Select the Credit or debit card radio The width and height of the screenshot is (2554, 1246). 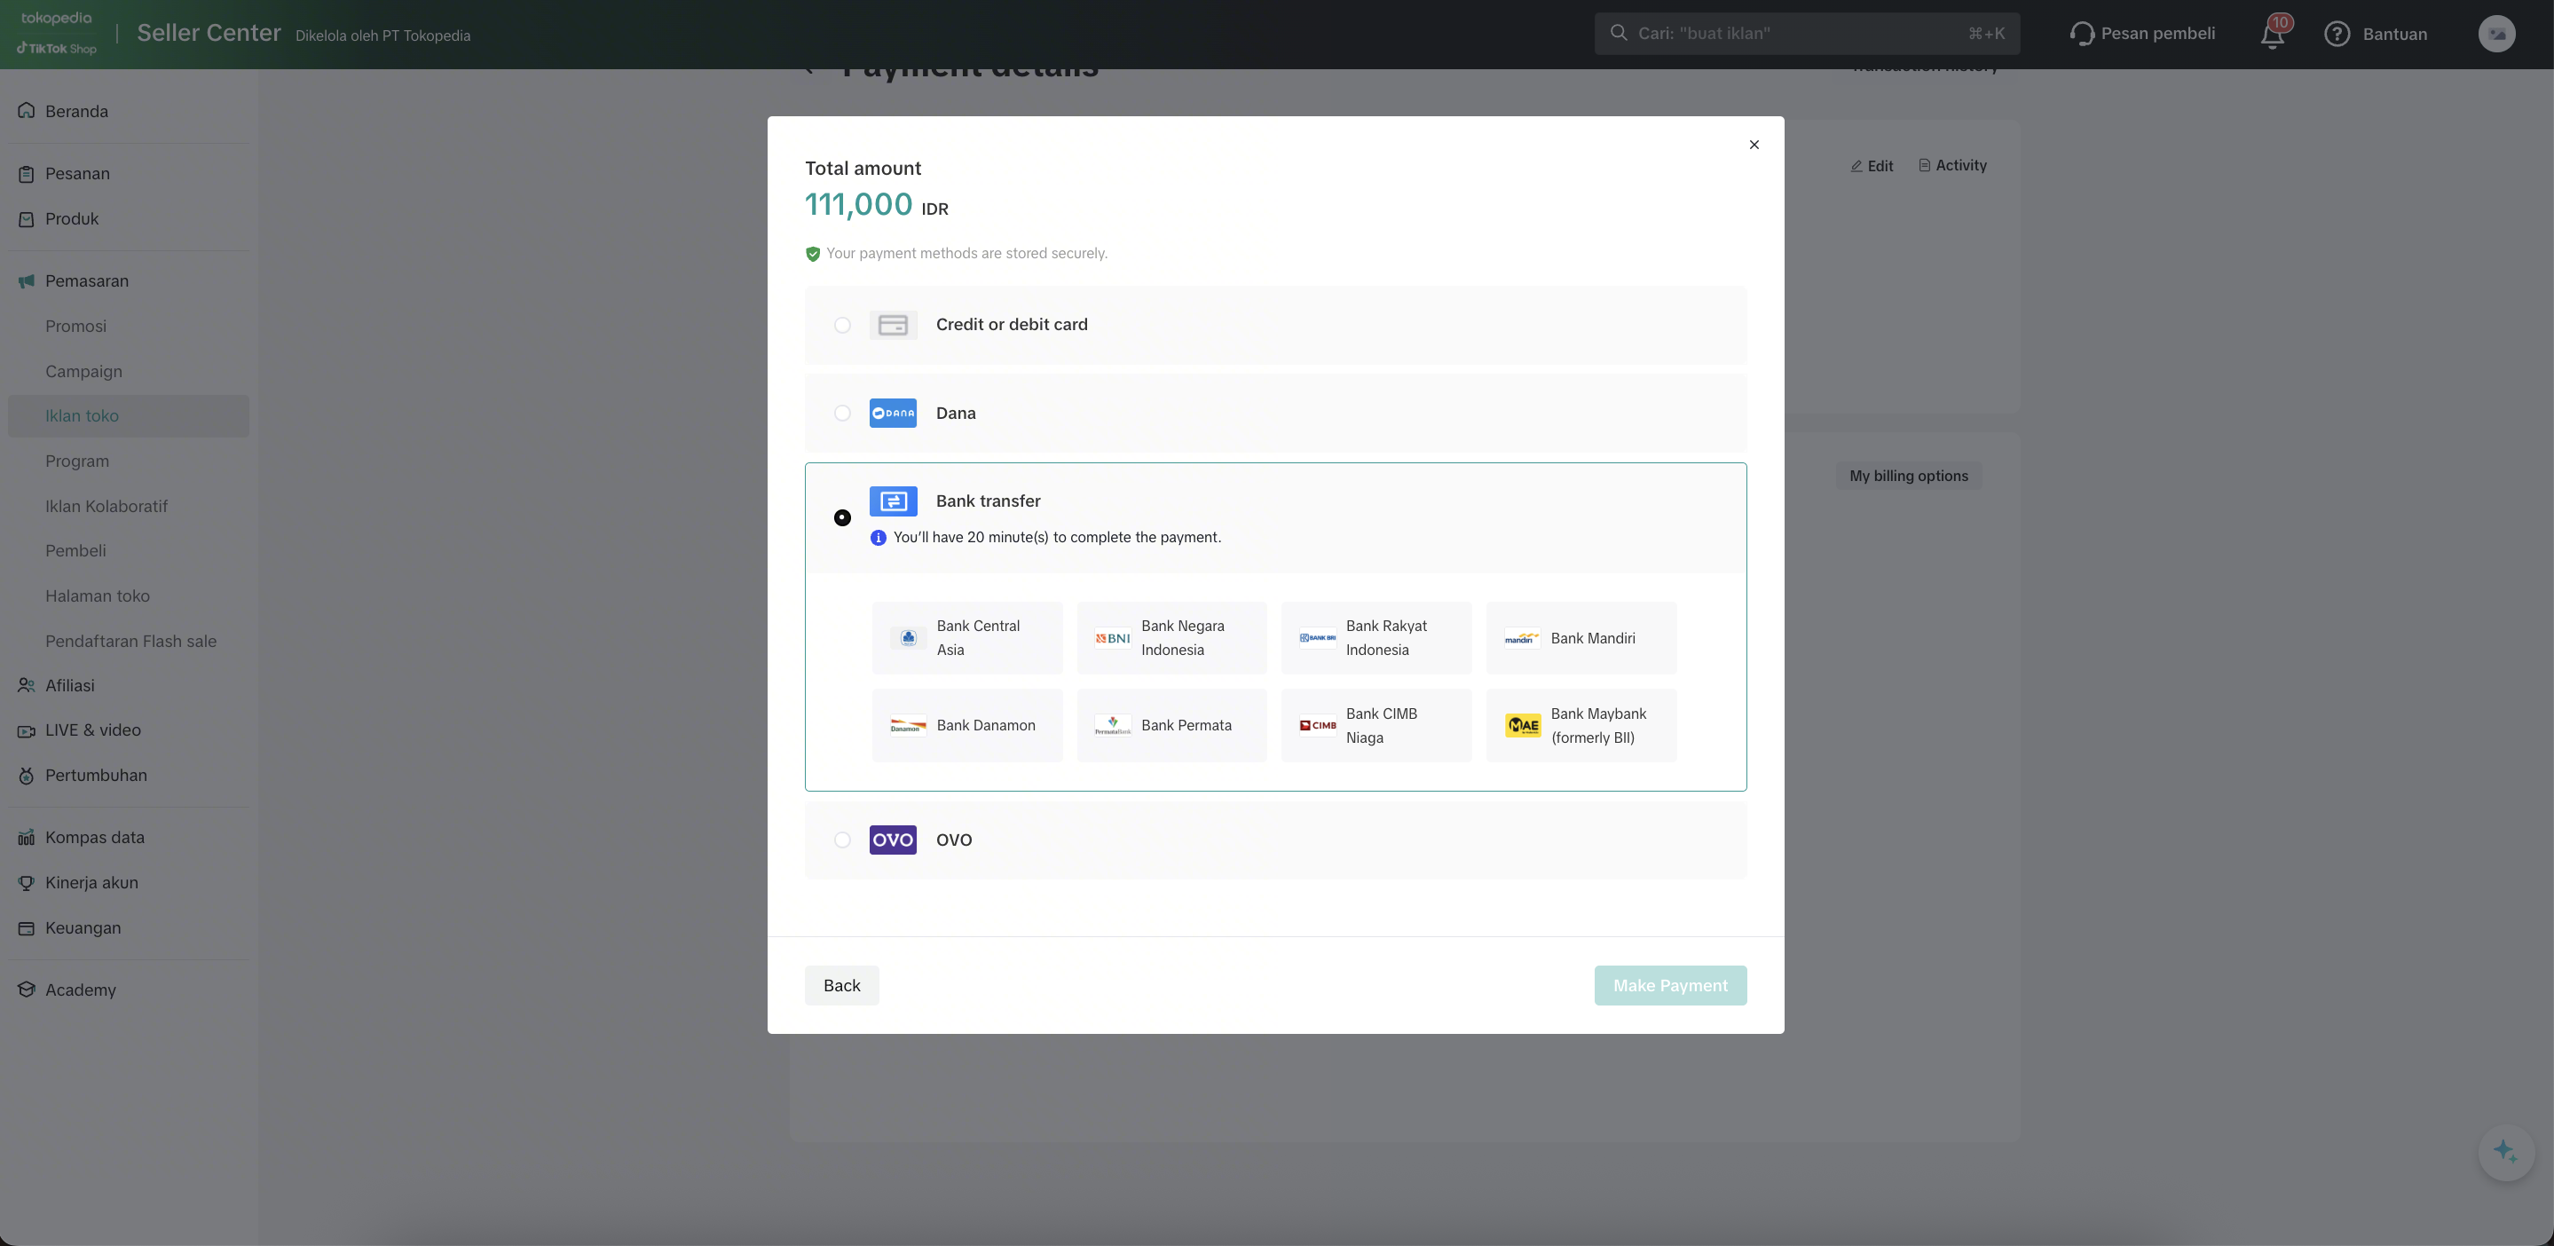click(842, 325)
